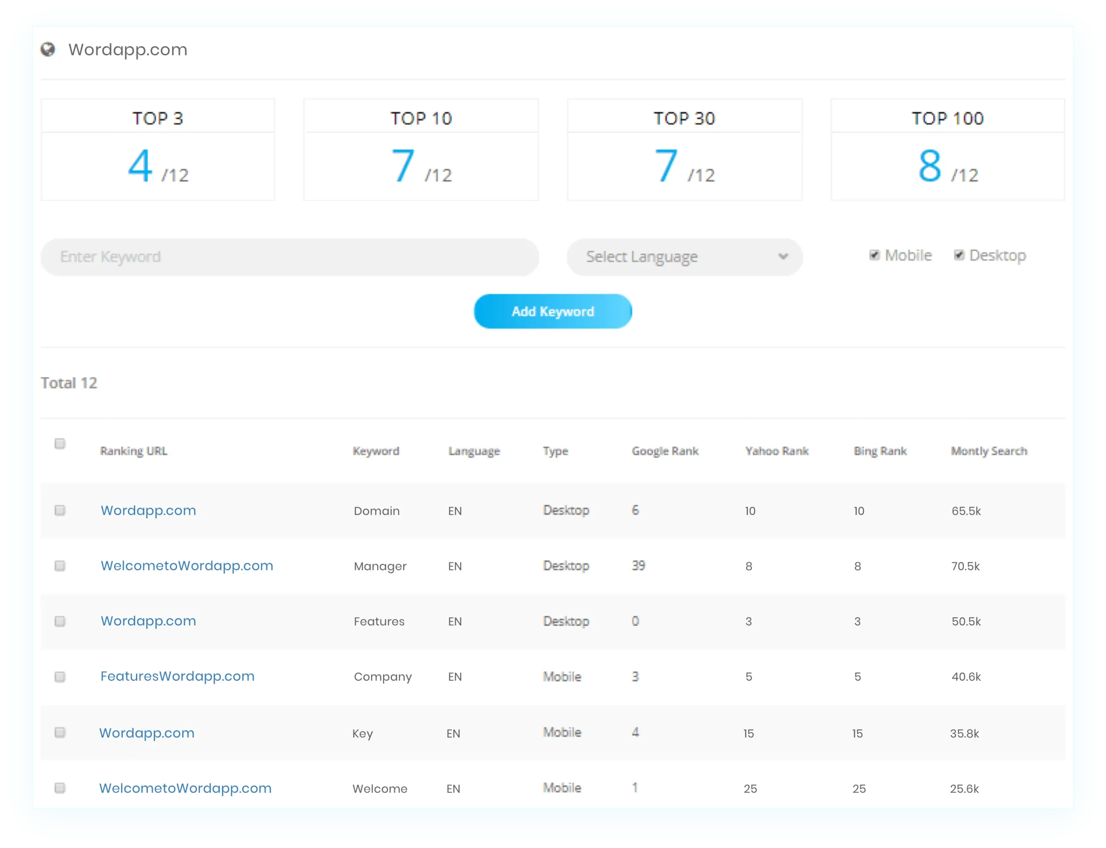Toggle the Desktop checkbox
The width and height of the screenshot is (1106, 848).
click(x=959, y=255)
